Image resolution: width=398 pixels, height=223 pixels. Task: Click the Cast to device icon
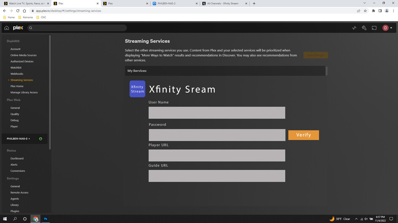(x=374, y=28)
